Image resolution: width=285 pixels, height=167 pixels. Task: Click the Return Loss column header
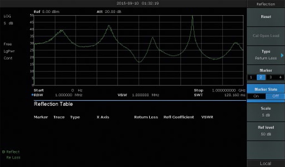tap(146, 117)
